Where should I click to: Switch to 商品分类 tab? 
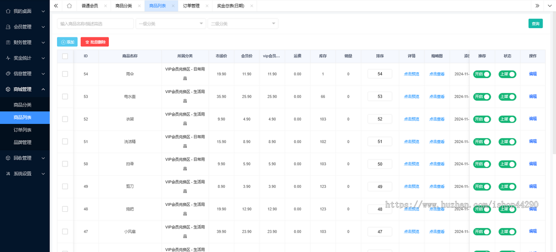pos(124,6)
